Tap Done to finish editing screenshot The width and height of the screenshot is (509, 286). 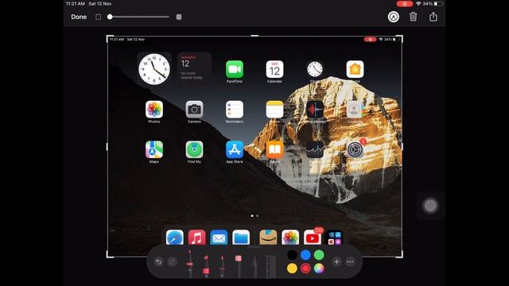pyautogui.click(x=79, y=17)
